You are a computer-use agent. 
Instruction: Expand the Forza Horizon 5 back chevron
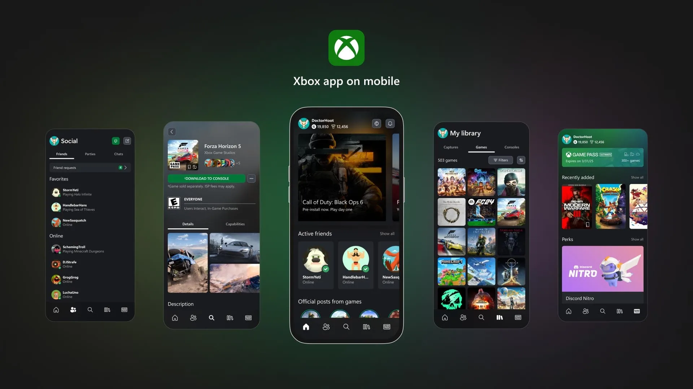coord(172,131)
